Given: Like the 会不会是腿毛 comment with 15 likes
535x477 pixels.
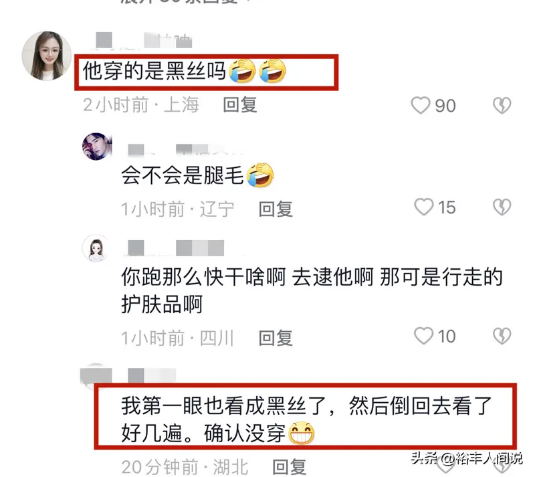Looking at the screenshot, I should pyautogui.click(x=423, y=207).
